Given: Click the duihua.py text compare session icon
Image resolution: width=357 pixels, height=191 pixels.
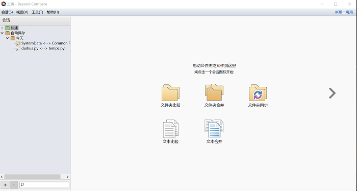Looking at the screenshot, I should pos(18,49).
